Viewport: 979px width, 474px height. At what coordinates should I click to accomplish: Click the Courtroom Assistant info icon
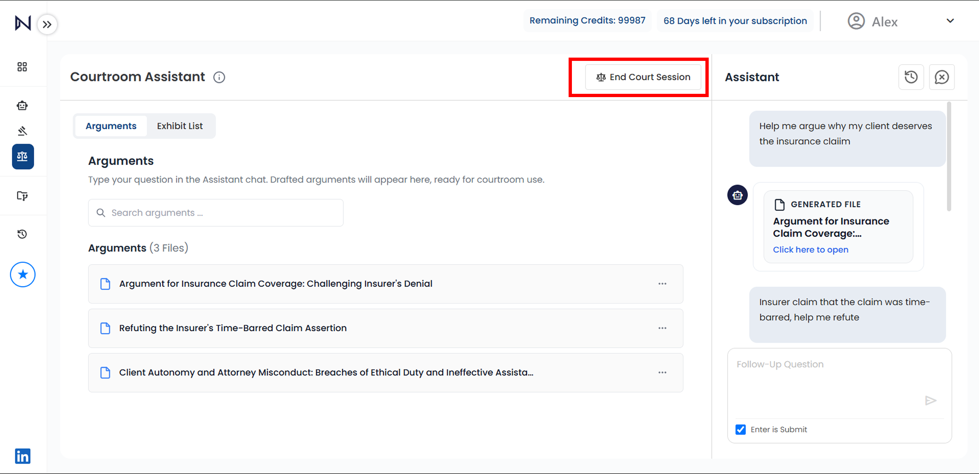219,77
